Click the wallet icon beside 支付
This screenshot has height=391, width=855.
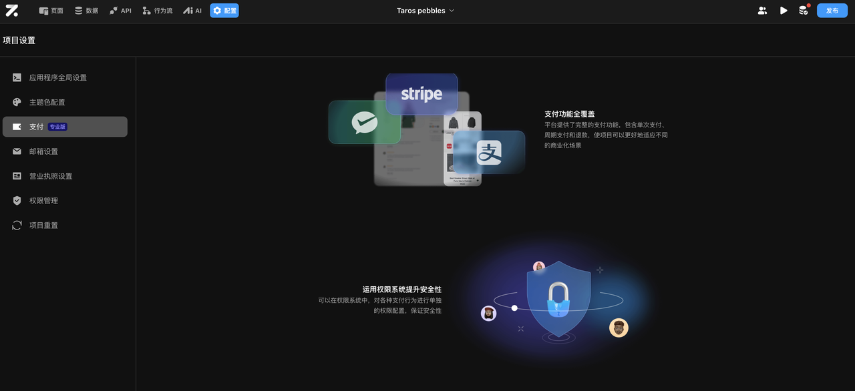pyautogui.click(x=17, y=127)
